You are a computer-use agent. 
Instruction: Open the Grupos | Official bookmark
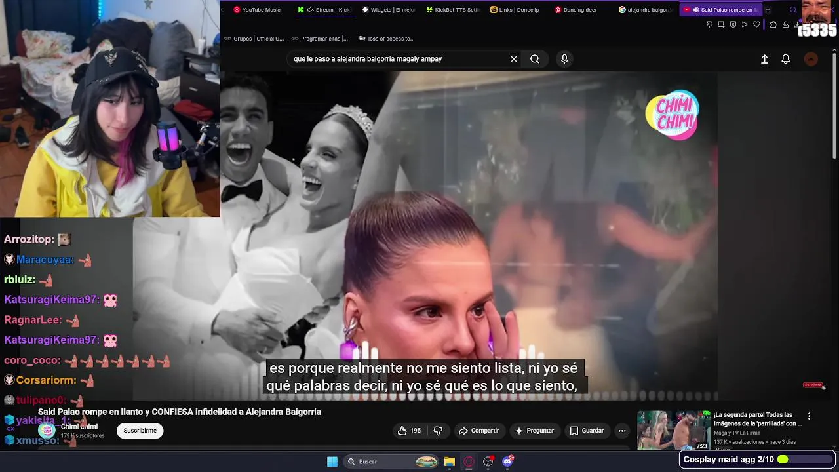pyautogui.click(x=254, y=39)
